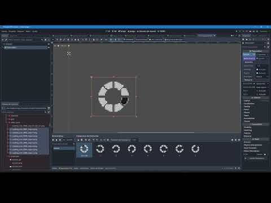Viewport: 271px width, 203px height.
Task: Click the Delete Animation trash icon
Action: coord(60,140)
